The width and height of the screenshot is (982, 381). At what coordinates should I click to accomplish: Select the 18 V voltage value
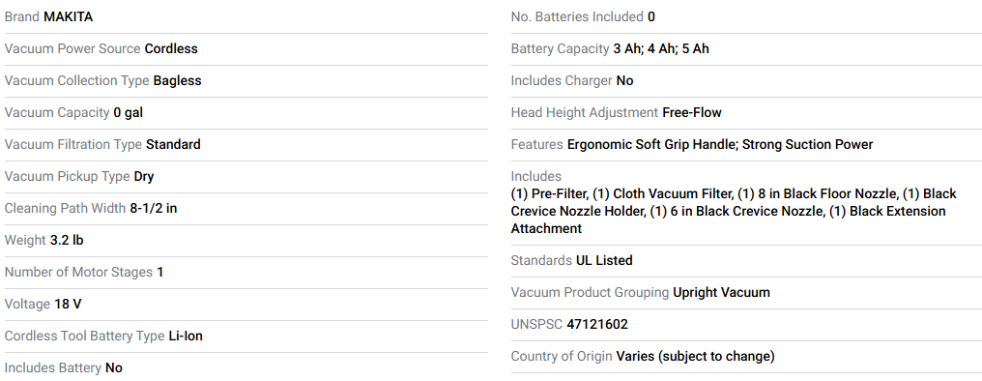[68, 305]
